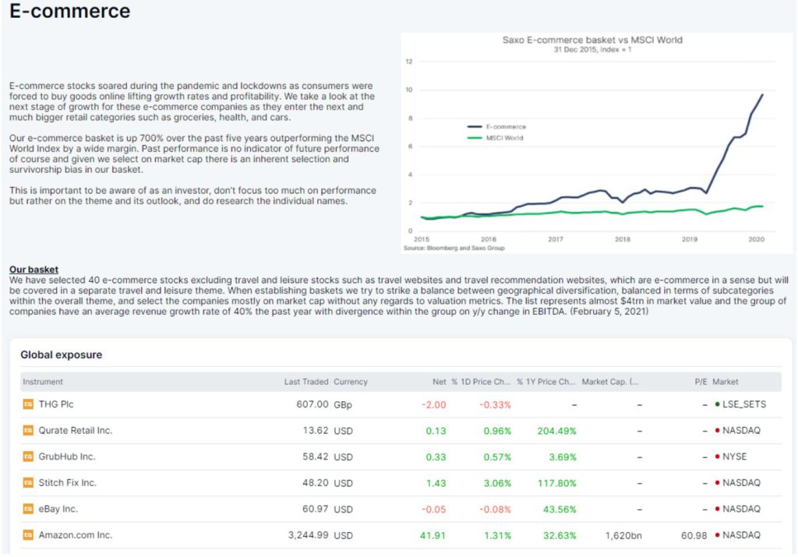Open the Qurate Retail Inc. instrument

click(76, 430)
